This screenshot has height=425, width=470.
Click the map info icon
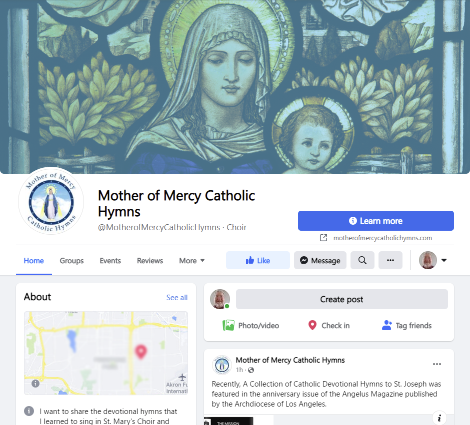coord(35,384)
